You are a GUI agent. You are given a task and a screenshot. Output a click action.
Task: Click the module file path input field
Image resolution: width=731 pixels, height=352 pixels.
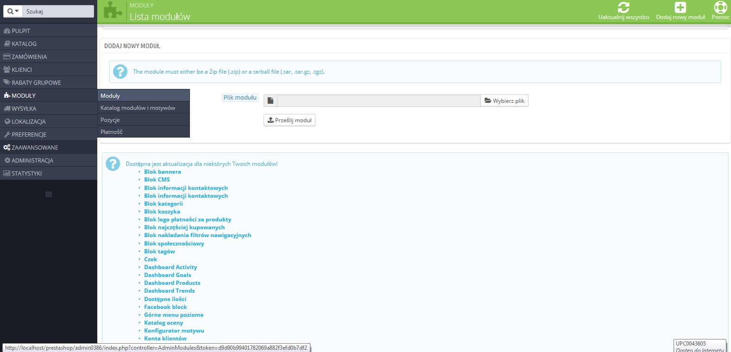point(378,101)
